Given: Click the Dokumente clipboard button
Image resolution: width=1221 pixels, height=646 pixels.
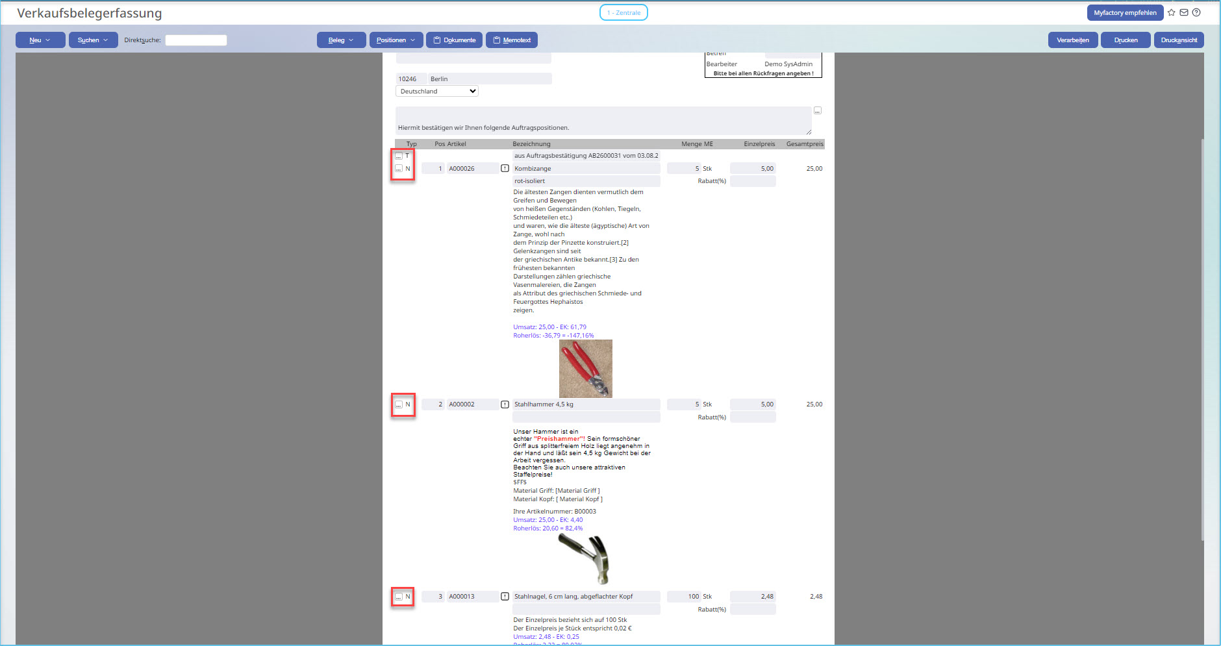Looking at the screenshot, I should (x=455, y=40).
